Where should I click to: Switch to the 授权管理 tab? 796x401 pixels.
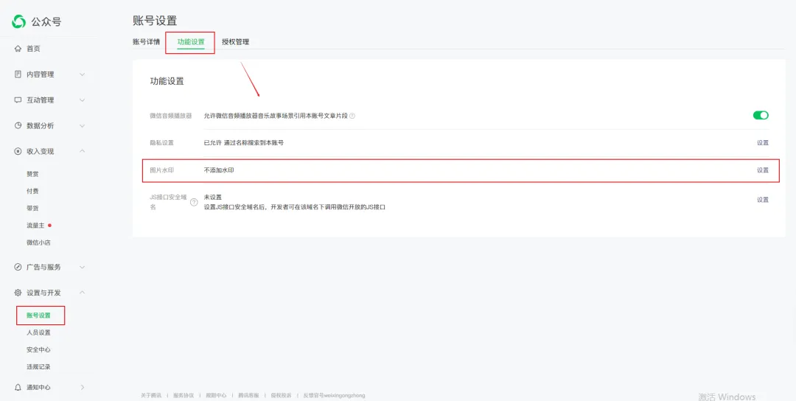(235, 42)
